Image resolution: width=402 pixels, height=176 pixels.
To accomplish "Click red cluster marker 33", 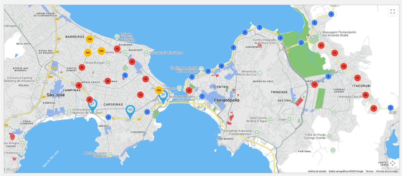I will (x=146, y=79).
